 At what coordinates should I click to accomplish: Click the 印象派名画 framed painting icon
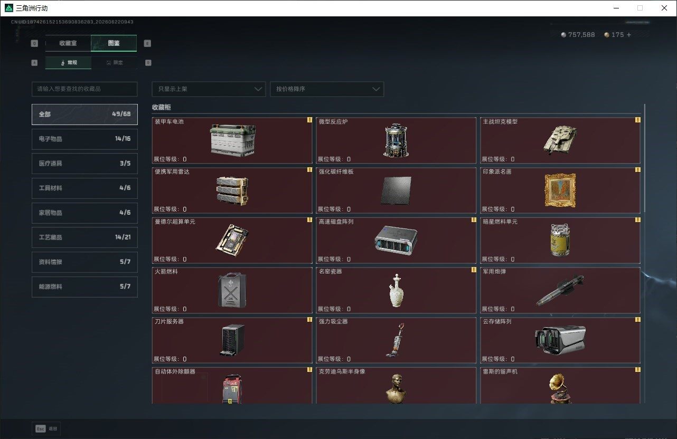(560, 190)
